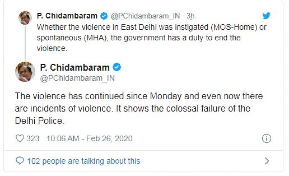Open the small profile avatar of the top tweet

25,18
